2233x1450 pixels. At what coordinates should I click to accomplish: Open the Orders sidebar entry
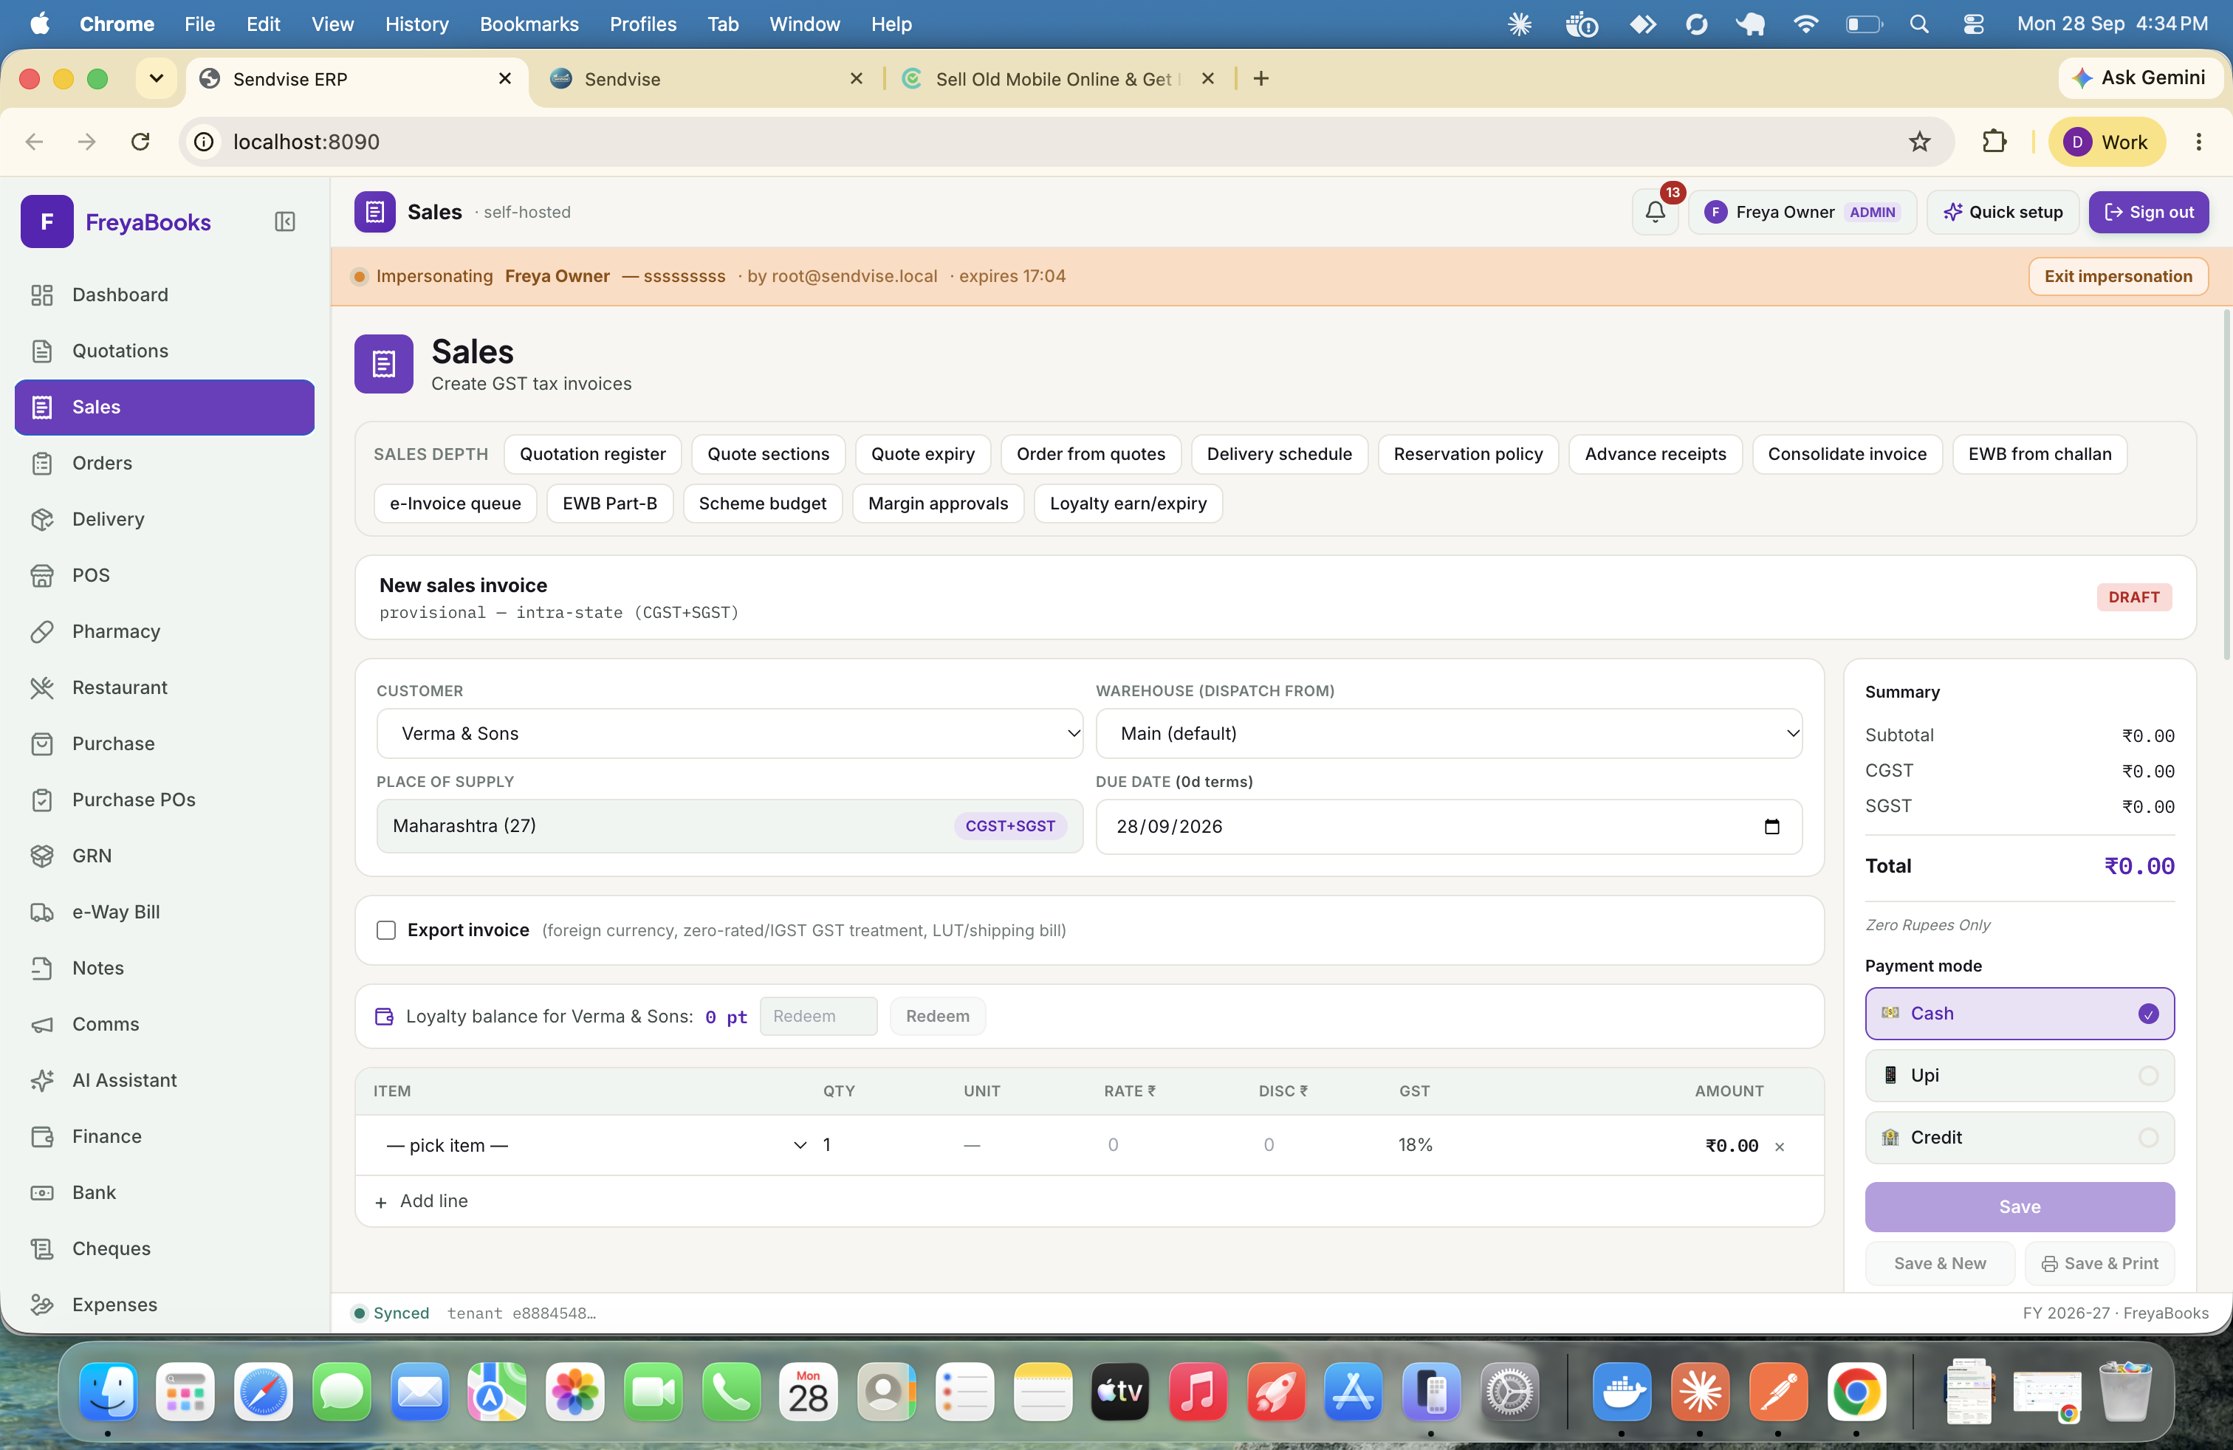(165, 464)
